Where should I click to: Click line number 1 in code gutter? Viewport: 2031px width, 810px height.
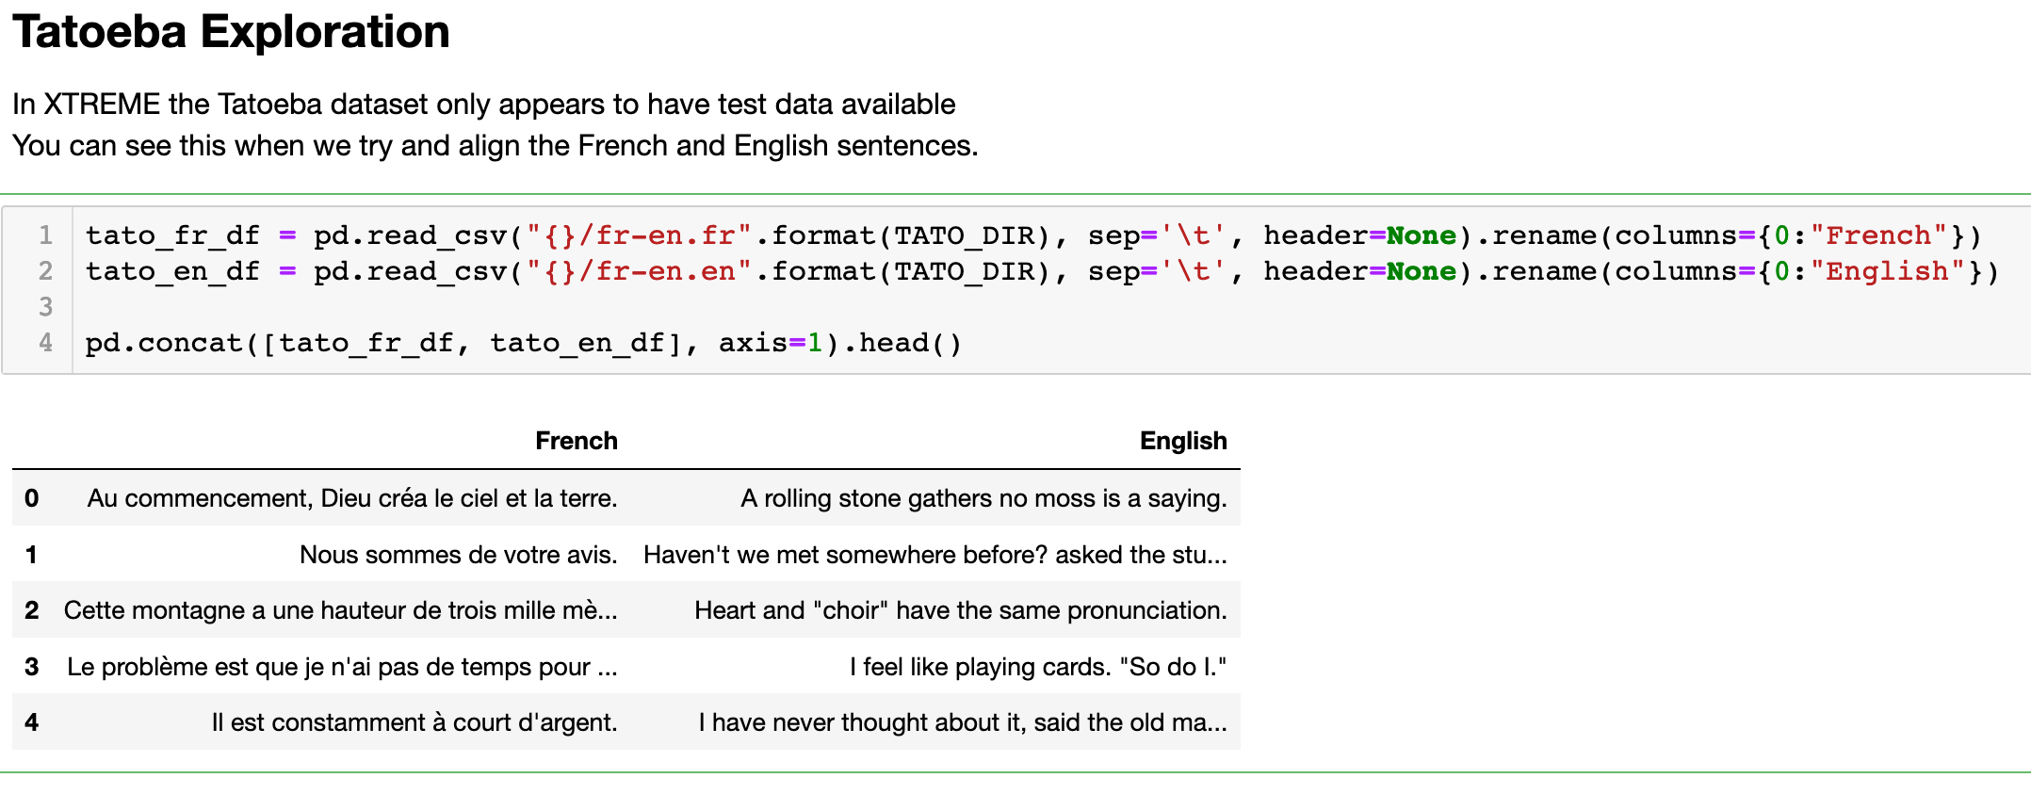(x=45, y=235)
